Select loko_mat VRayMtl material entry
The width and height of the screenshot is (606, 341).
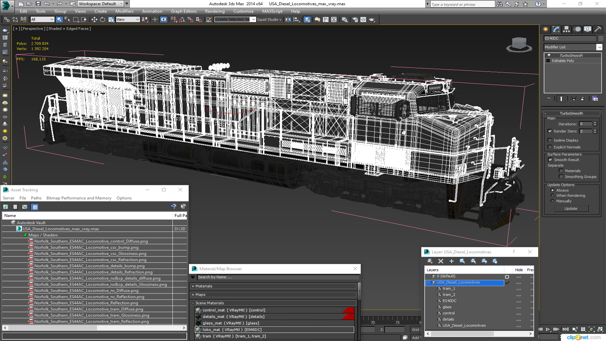274,330
